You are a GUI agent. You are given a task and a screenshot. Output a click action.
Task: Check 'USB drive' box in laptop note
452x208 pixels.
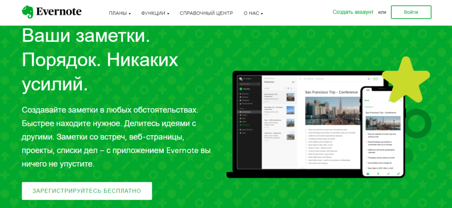(x=306, y=136)
